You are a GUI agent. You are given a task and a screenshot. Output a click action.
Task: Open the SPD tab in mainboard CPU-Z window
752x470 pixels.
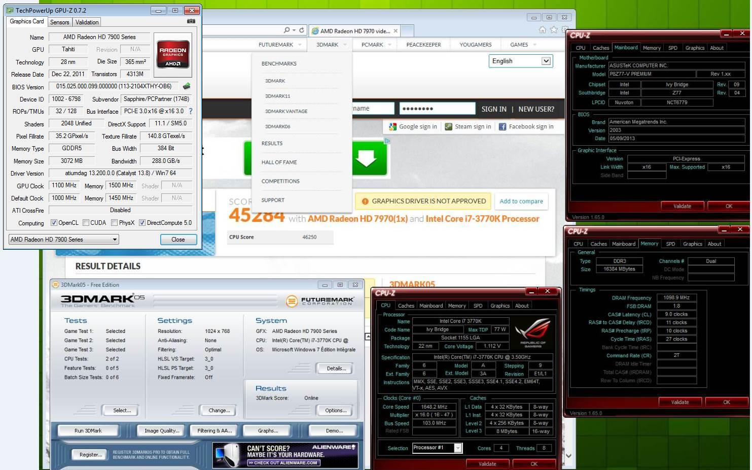pyautogui.click(x=672, y=48)
